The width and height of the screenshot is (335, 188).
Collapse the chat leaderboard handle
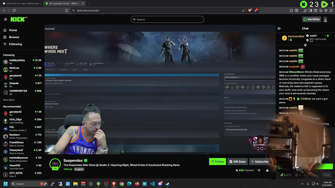tap(305, 45)
